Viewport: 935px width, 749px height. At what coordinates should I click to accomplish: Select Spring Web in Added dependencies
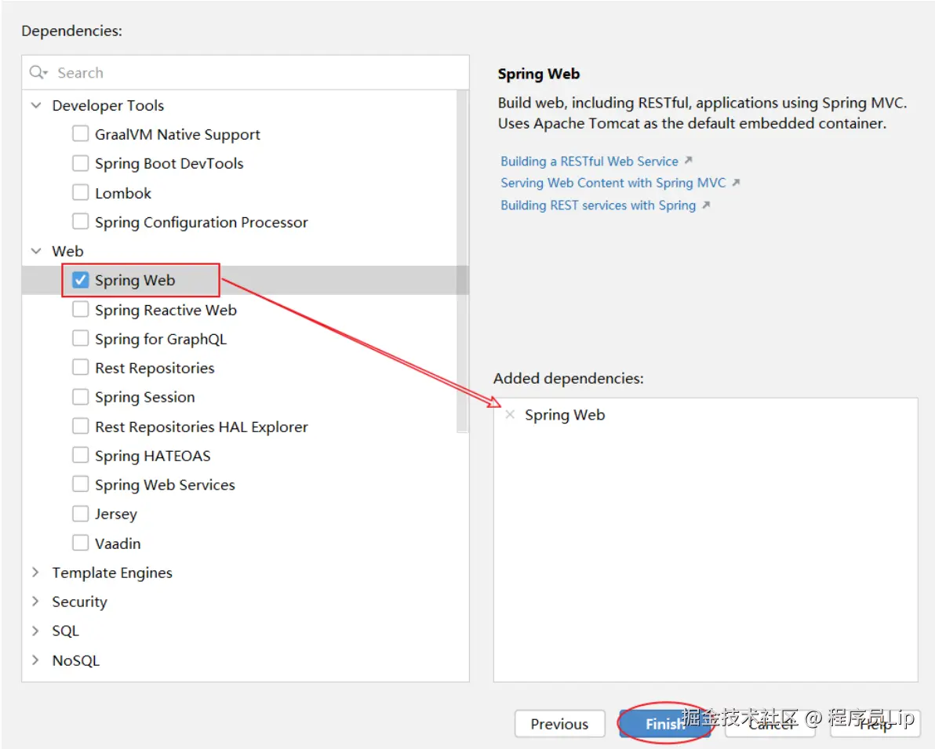click(x=565, y=415)
